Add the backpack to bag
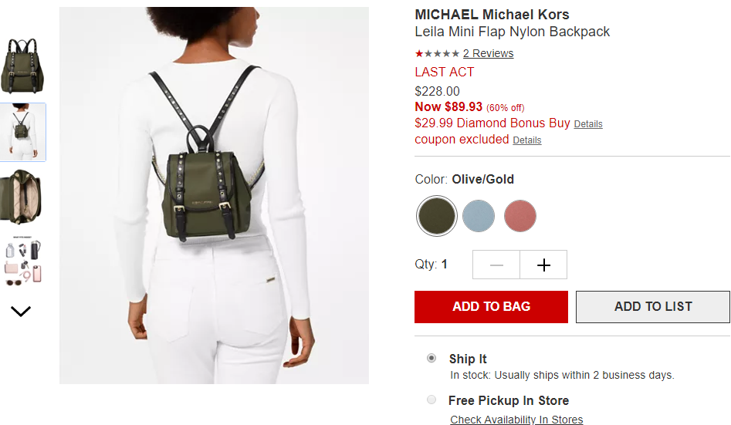The width and height of the screenshot is (731, 425). (492, 307)
